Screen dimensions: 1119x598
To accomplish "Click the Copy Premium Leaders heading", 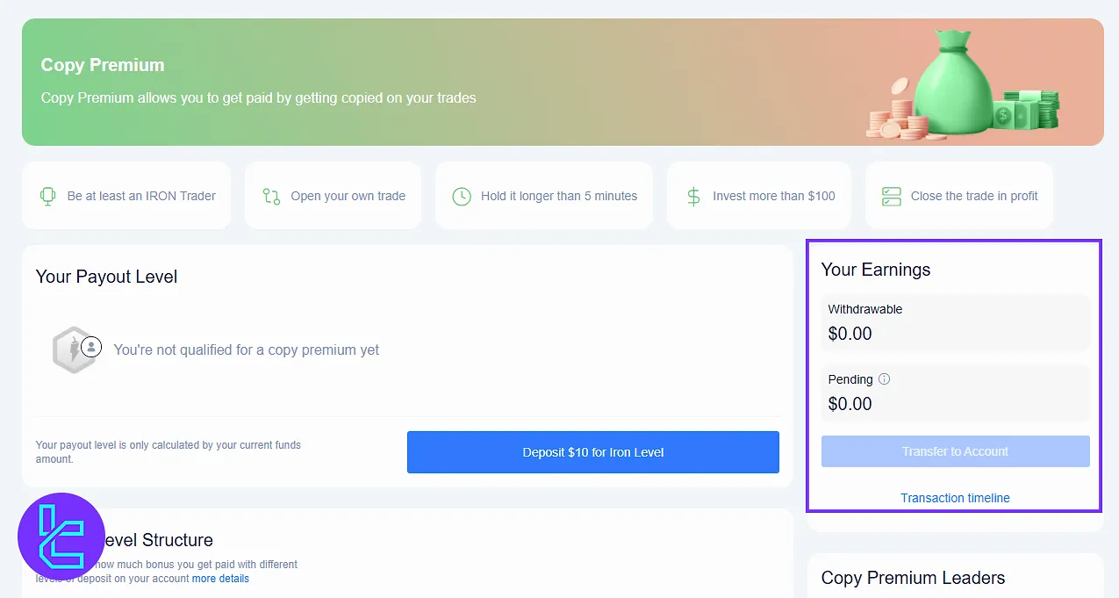I will (x=913, y=578).
